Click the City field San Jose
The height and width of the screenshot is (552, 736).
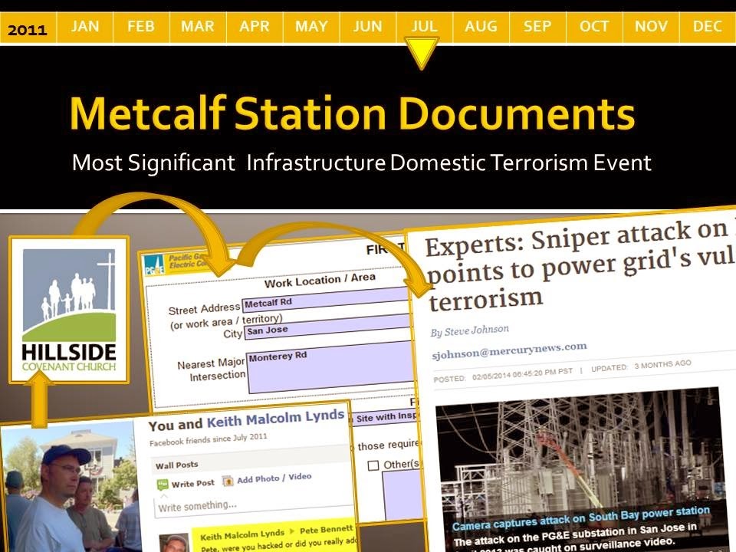(327, 327)
